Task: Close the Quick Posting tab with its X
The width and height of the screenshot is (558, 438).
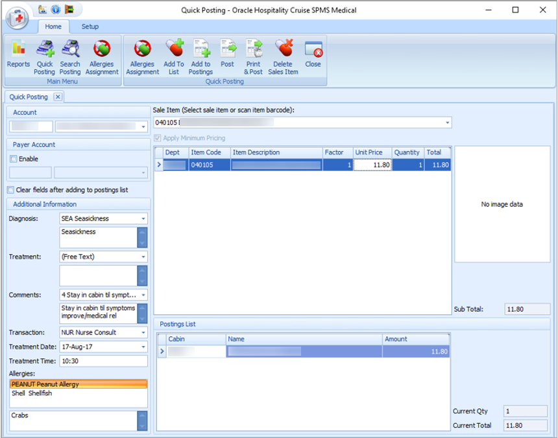Action: (x=58, y=97)
